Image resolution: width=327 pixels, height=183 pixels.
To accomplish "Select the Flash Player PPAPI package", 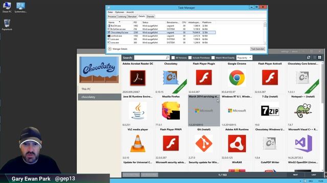I will coord(171,143).
